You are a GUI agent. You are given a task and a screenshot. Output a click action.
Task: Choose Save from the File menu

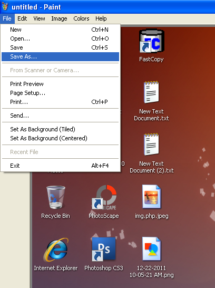(61, 47)
